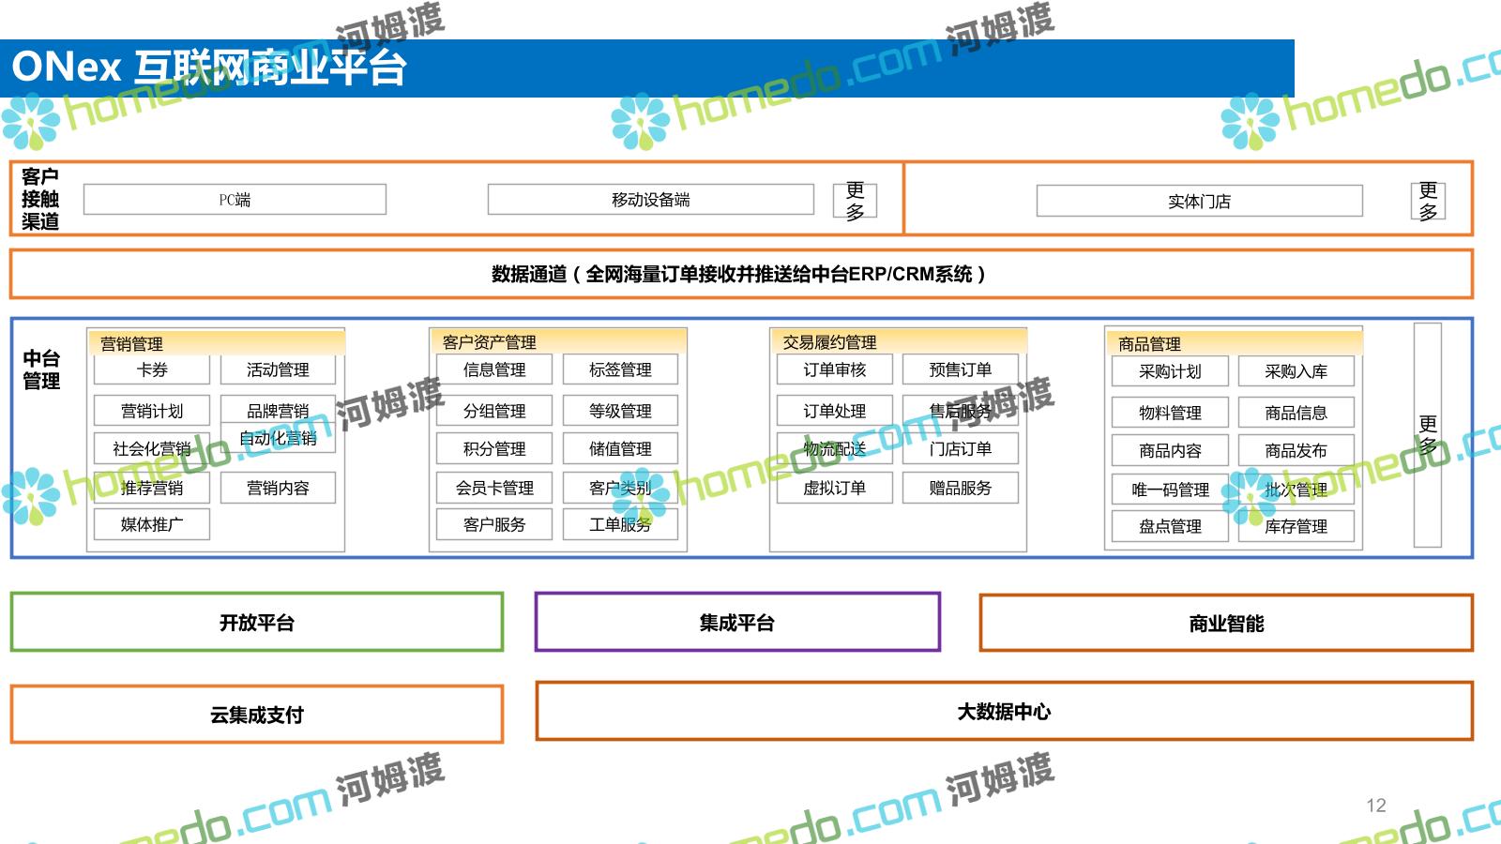Select the 客户资产管理 section header
This screenshot has width=1501, height=844.
click(x=558, y=342)
